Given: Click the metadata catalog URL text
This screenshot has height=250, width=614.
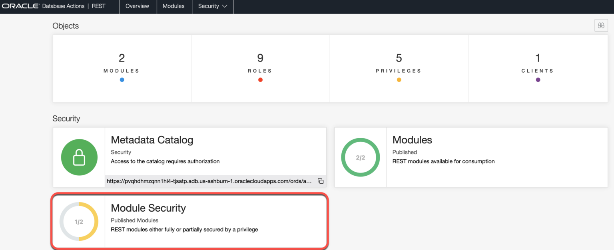Looking at the screenshot, I should pyautogui.click(x=209, y=181).
